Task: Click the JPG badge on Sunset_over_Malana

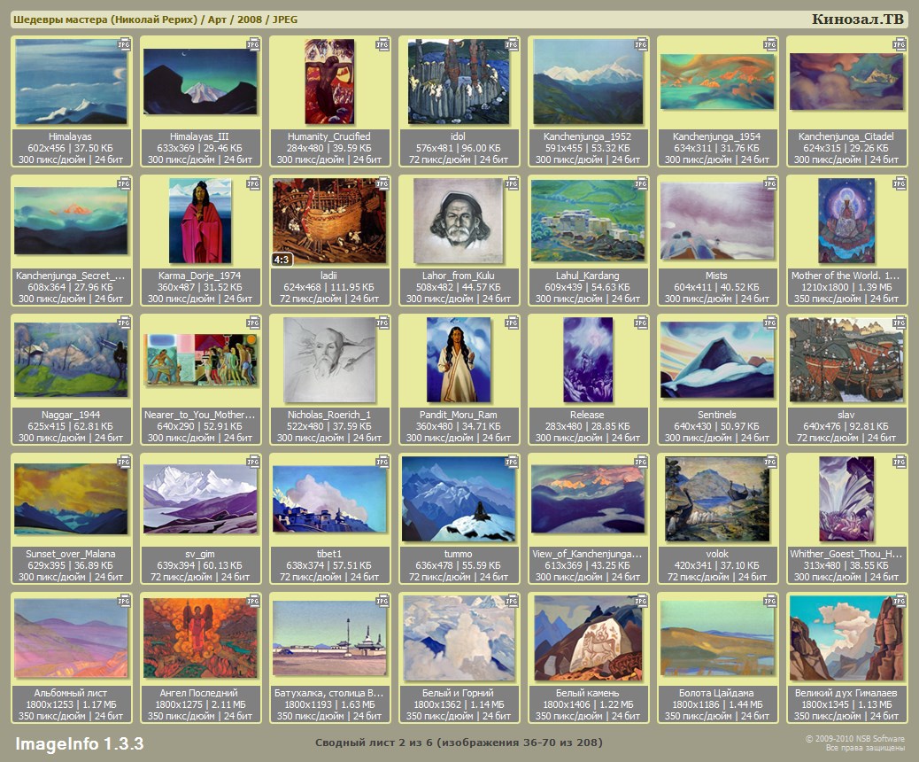Action: tap(124, 462)
